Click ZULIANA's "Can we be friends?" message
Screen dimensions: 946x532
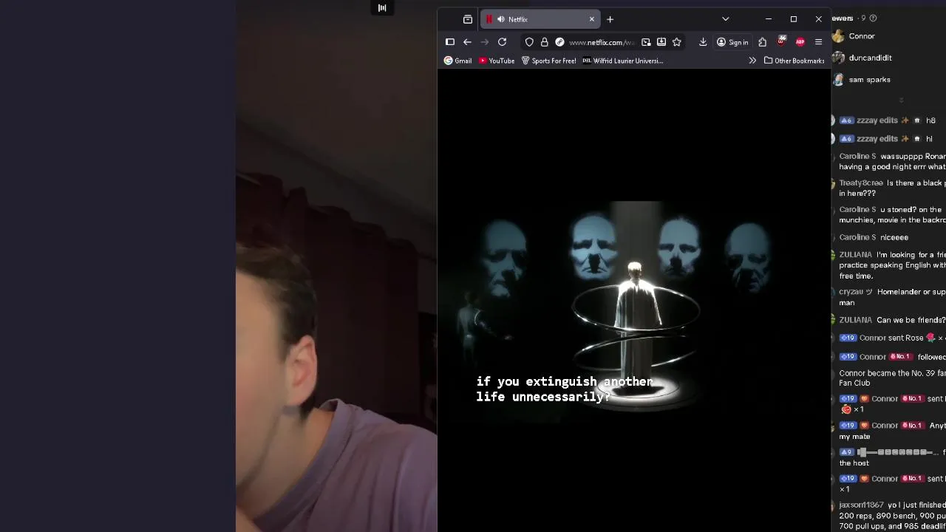[x=911, y=320]
